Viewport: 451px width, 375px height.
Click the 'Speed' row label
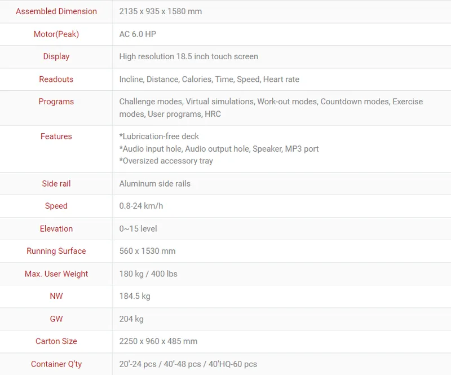pos(56,206)
